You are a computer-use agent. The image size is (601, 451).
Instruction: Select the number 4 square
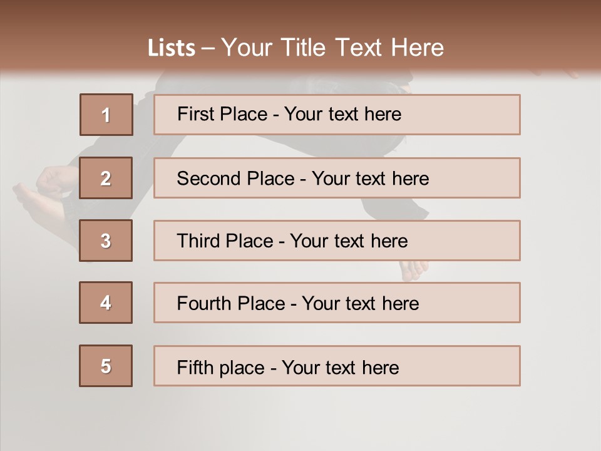coord(106,303)
